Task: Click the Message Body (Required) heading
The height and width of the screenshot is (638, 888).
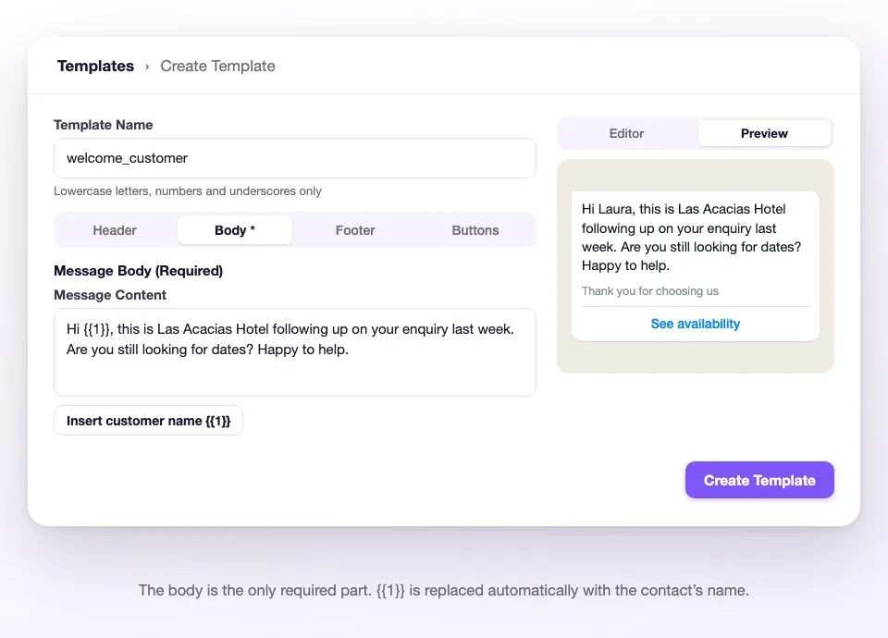Action: pos(138,271)
